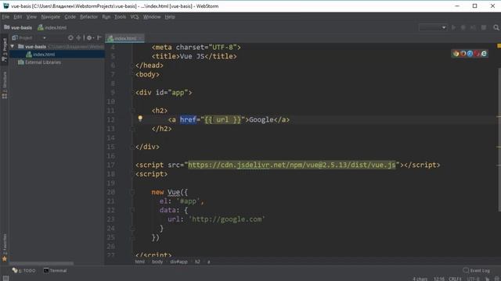
Task: Open the Refactor menu
Action: [88, 17]
